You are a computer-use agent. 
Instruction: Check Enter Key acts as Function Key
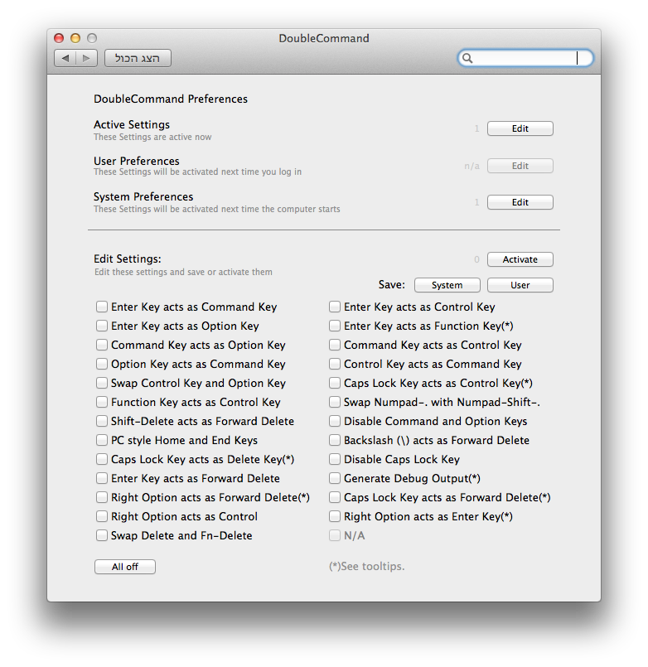coord(335,326)
